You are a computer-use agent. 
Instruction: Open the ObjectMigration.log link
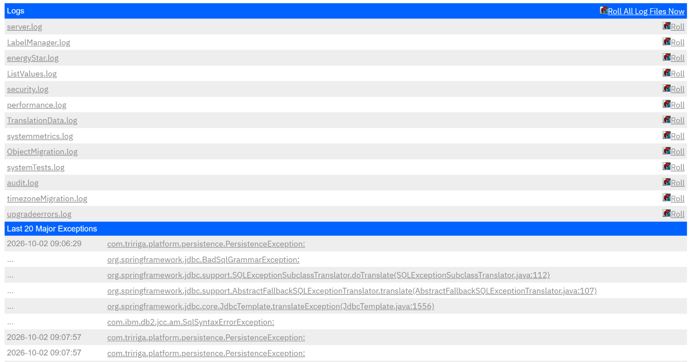coord(42,152)
